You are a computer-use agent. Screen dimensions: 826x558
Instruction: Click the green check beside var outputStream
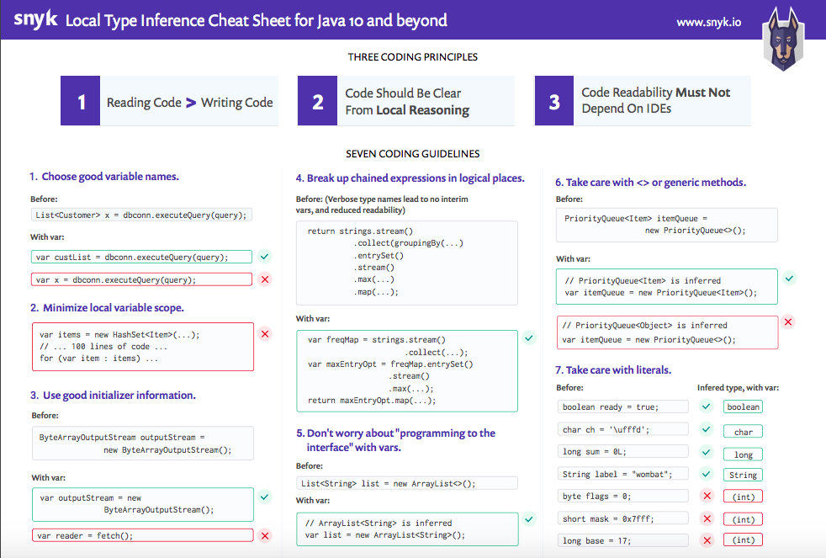(265, 497)
